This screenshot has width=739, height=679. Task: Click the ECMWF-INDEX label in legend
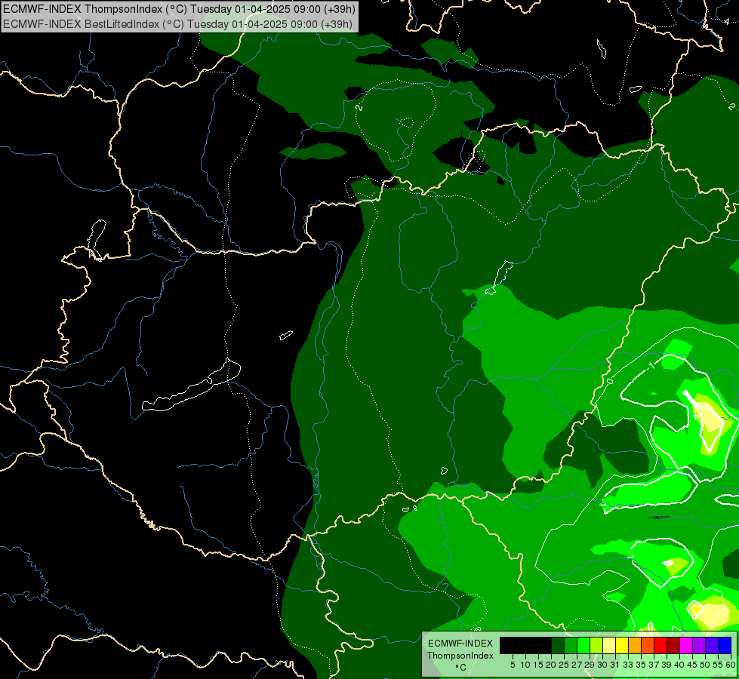[x=460, y=644]
